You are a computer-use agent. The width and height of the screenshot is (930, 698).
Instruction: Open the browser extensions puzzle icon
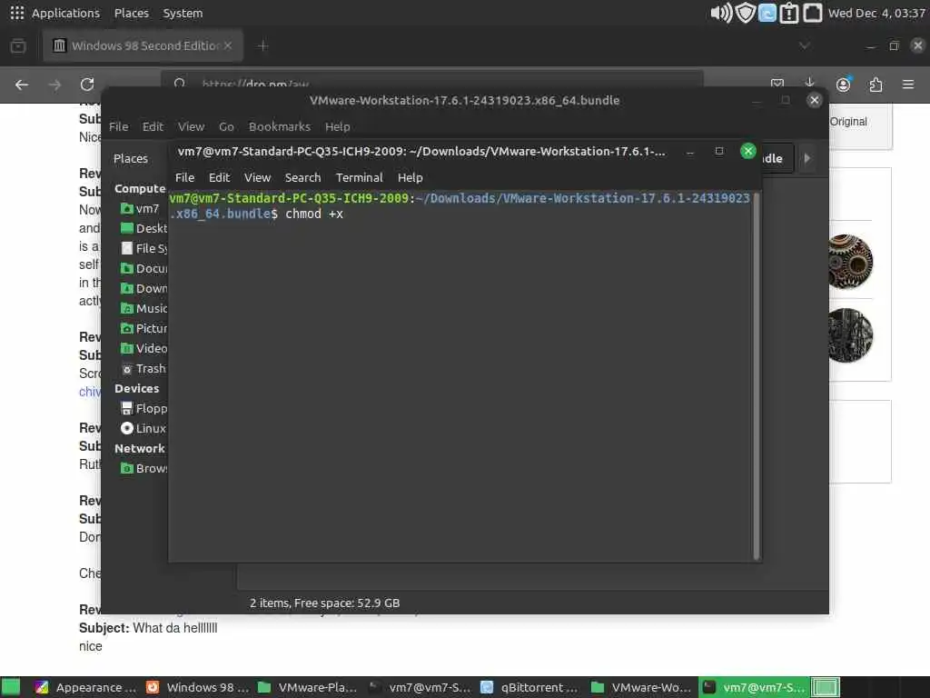point(876,85)
